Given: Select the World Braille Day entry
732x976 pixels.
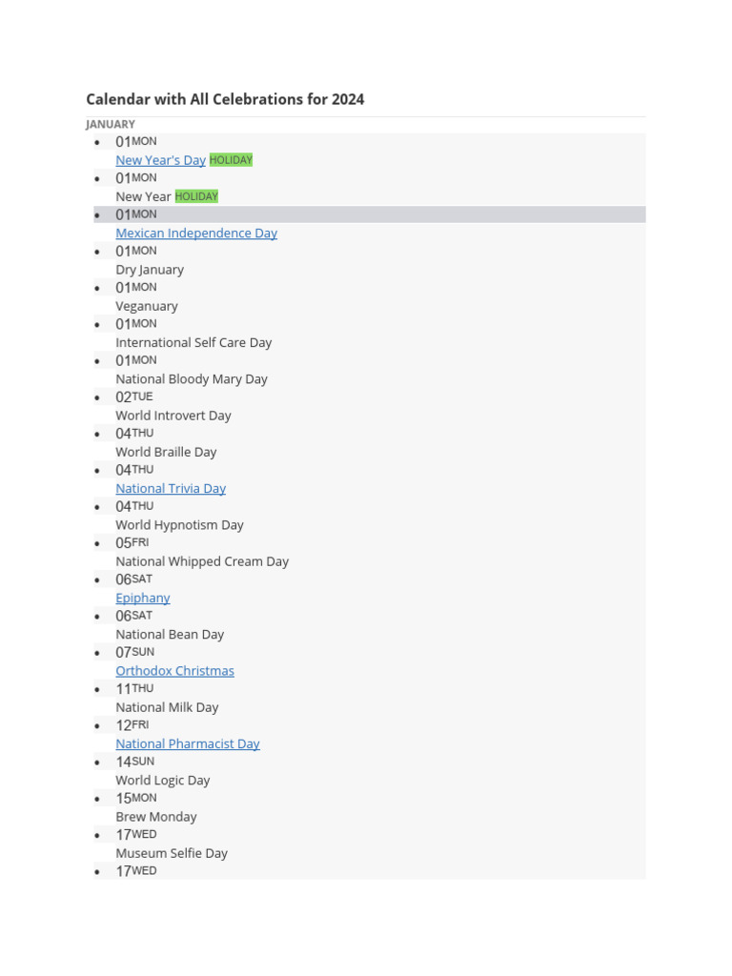Looking at the screenshot, I should click(x=166, y=452).
